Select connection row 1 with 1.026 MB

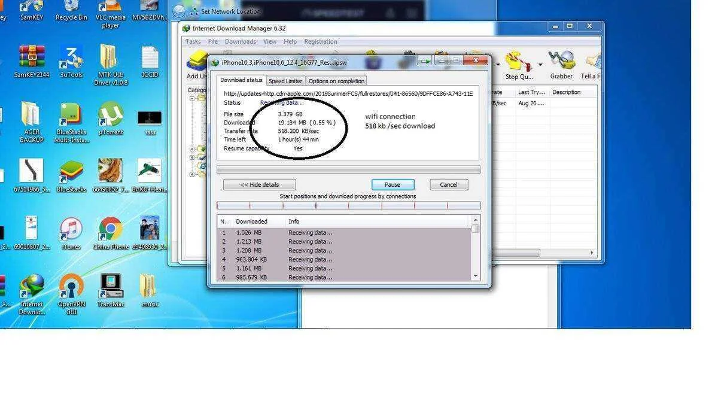pos(344,233)
